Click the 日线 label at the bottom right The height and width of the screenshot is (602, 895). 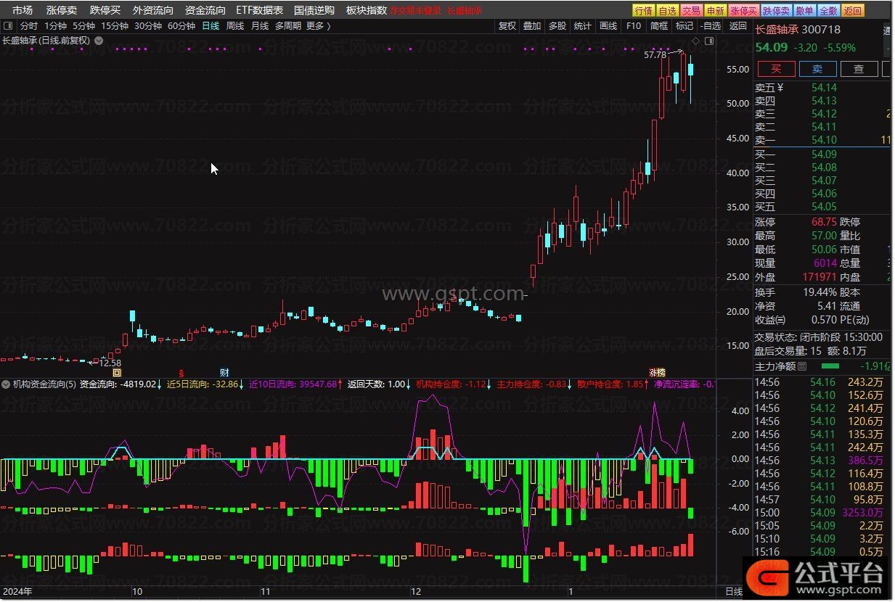pyautogui.click(x=735, y=593)
